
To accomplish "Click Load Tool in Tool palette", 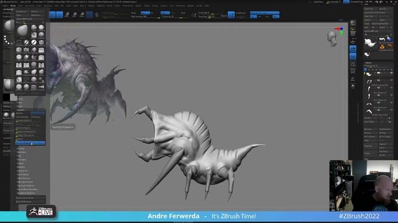I will (x=371, y=9).
